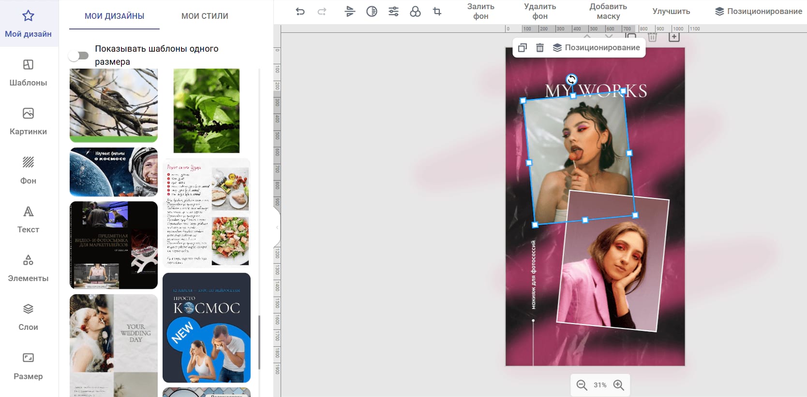
Task: Click the flip image icon
Action: [350, 12]
